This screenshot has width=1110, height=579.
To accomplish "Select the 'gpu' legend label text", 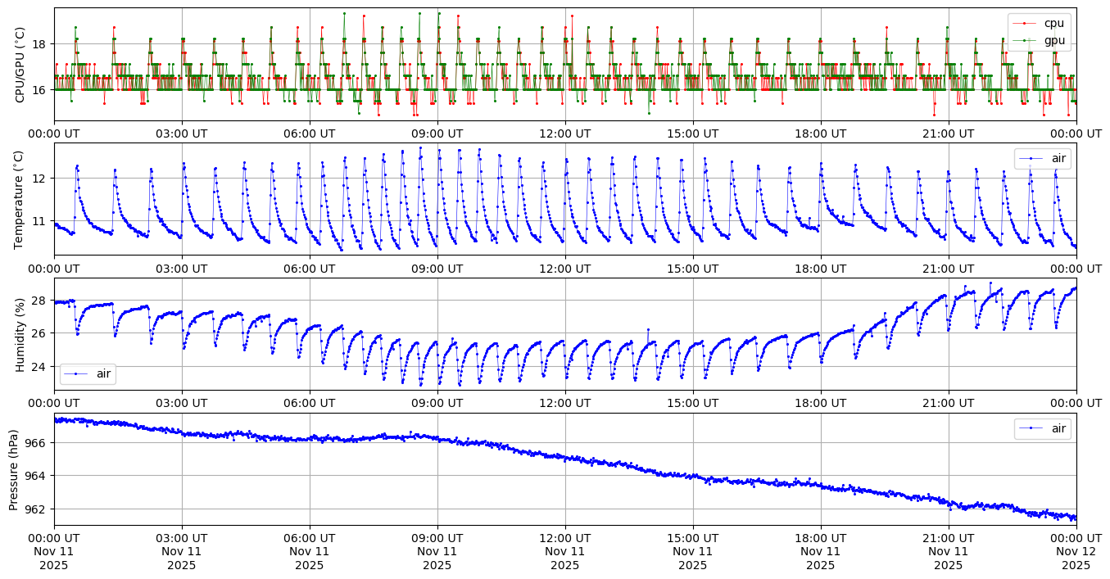I will click(1053, 39).
